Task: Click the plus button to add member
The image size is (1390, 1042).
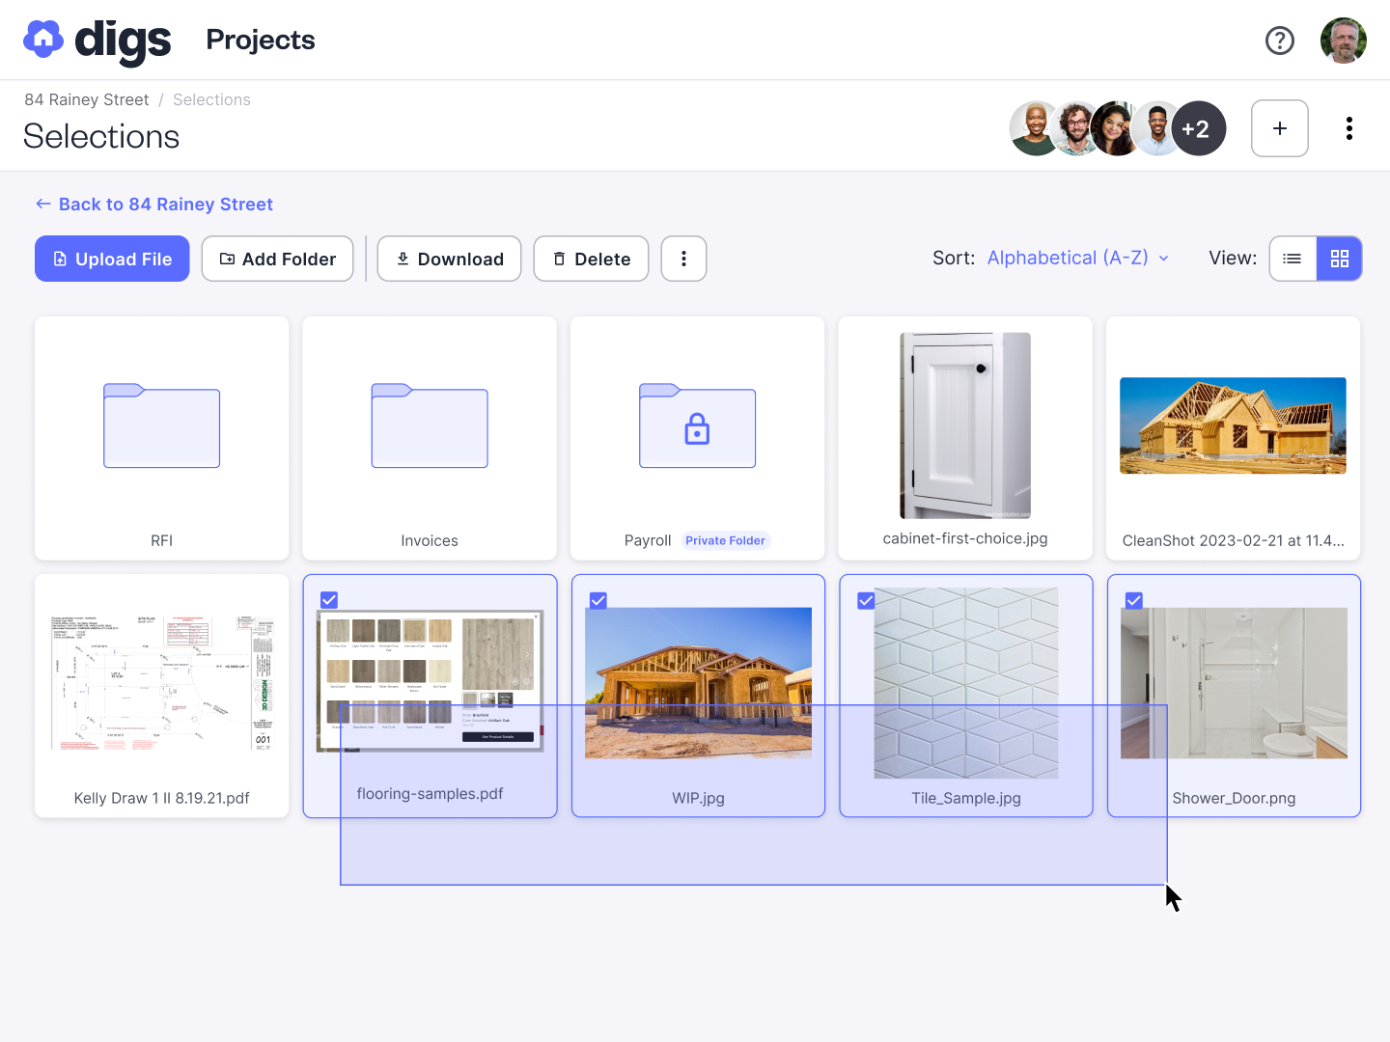Action: click(1279, 128)
